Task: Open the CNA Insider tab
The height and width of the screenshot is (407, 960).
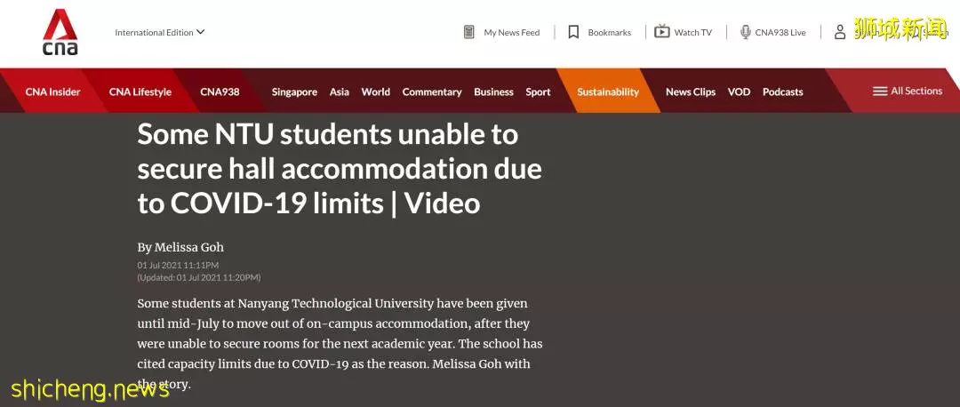Action: tap(52, 92)
